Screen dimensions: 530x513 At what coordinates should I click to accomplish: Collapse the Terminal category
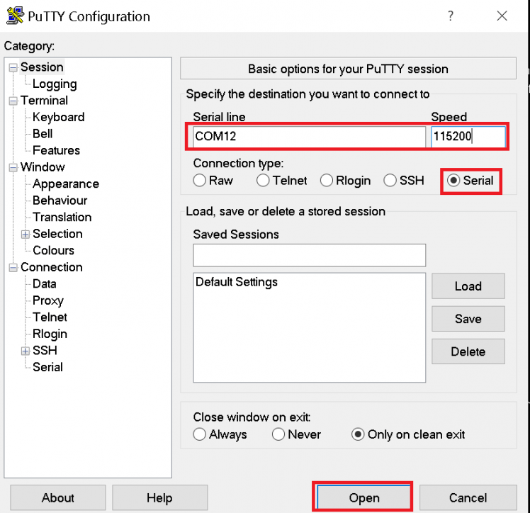pos(13,101)
